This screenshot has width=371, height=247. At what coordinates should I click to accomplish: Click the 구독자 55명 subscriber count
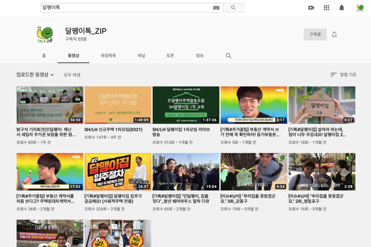coord(76,39)
